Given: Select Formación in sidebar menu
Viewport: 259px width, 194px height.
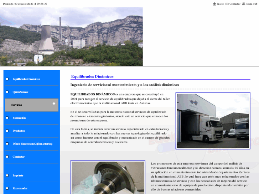Looking at the screenshot, I should [19, 118].
